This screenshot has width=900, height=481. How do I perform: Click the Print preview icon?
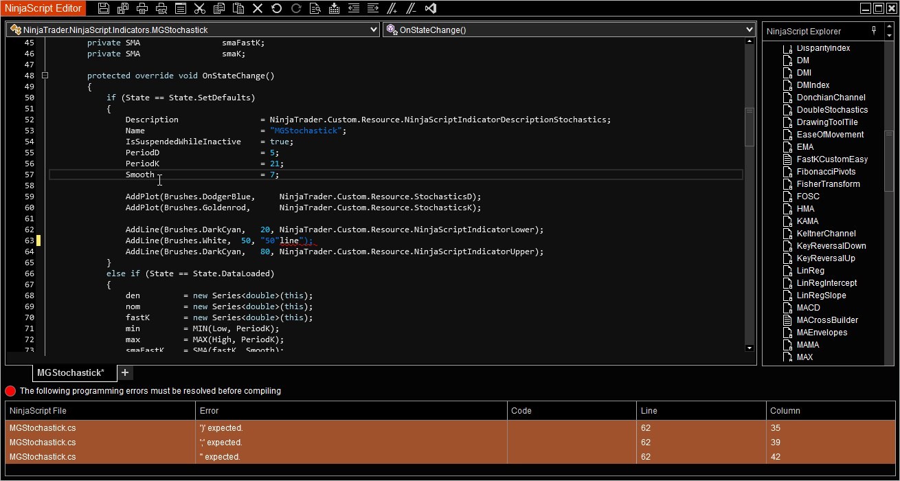161,9
